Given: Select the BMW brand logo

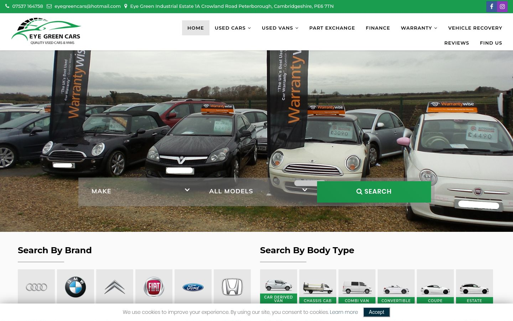Looking at the screenshot, I should (x=76, y=287).
